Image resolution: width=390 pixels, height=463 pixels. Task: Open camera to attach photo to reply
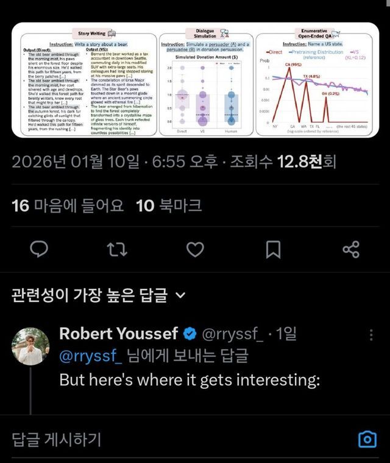coord(367,439)
